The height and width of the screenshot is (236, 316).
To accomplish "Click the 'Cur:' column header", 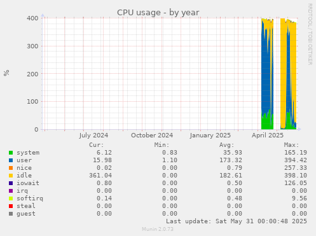I will click(x=97, y=145).
